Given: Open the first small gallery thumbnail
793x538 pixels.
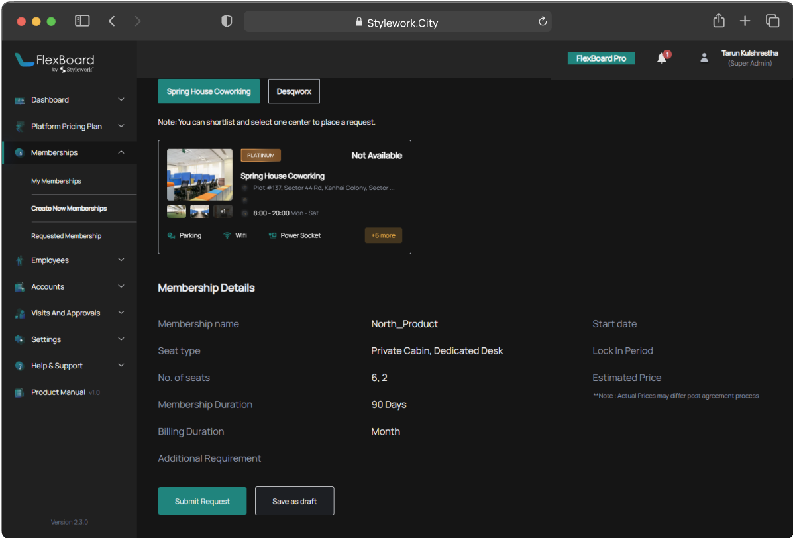Looking at the screenshot, I should pyautogui.click(x=176, y=211).
